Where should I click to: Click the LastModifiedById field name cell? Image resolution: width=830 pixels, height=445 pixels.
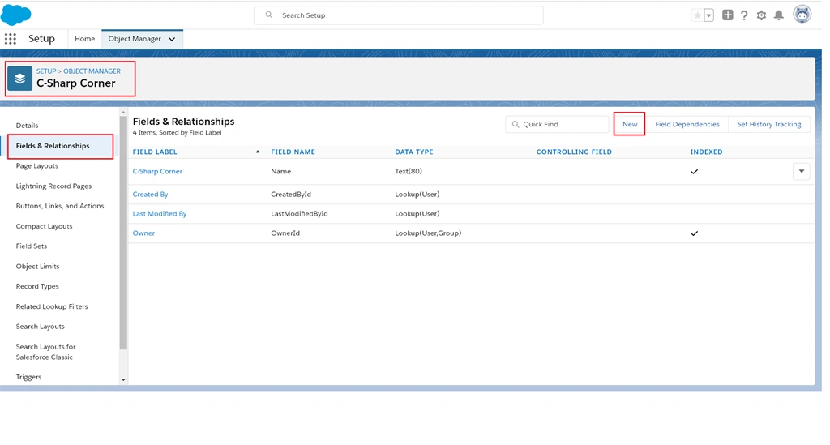[299, 214]
